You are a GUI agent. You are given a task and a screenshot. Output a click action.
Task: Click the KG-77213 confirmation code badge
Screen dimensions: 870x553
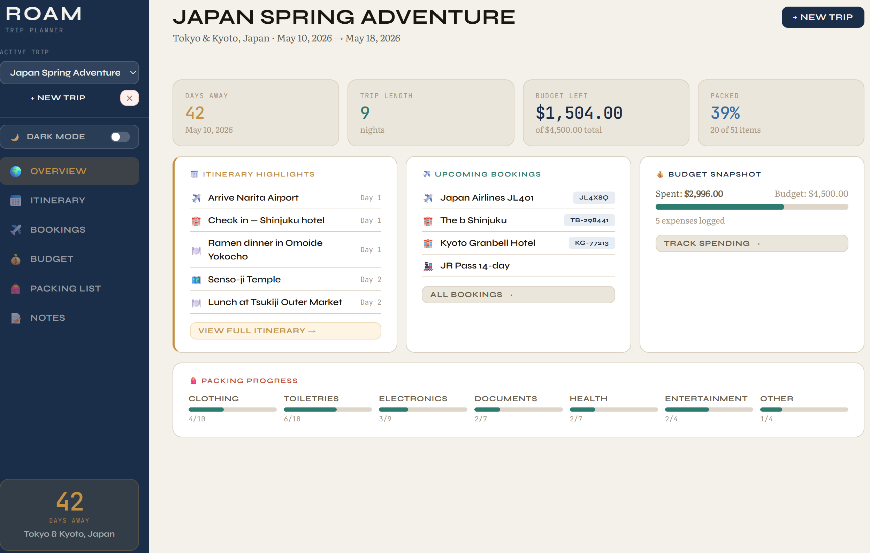[x=592, y=243]
